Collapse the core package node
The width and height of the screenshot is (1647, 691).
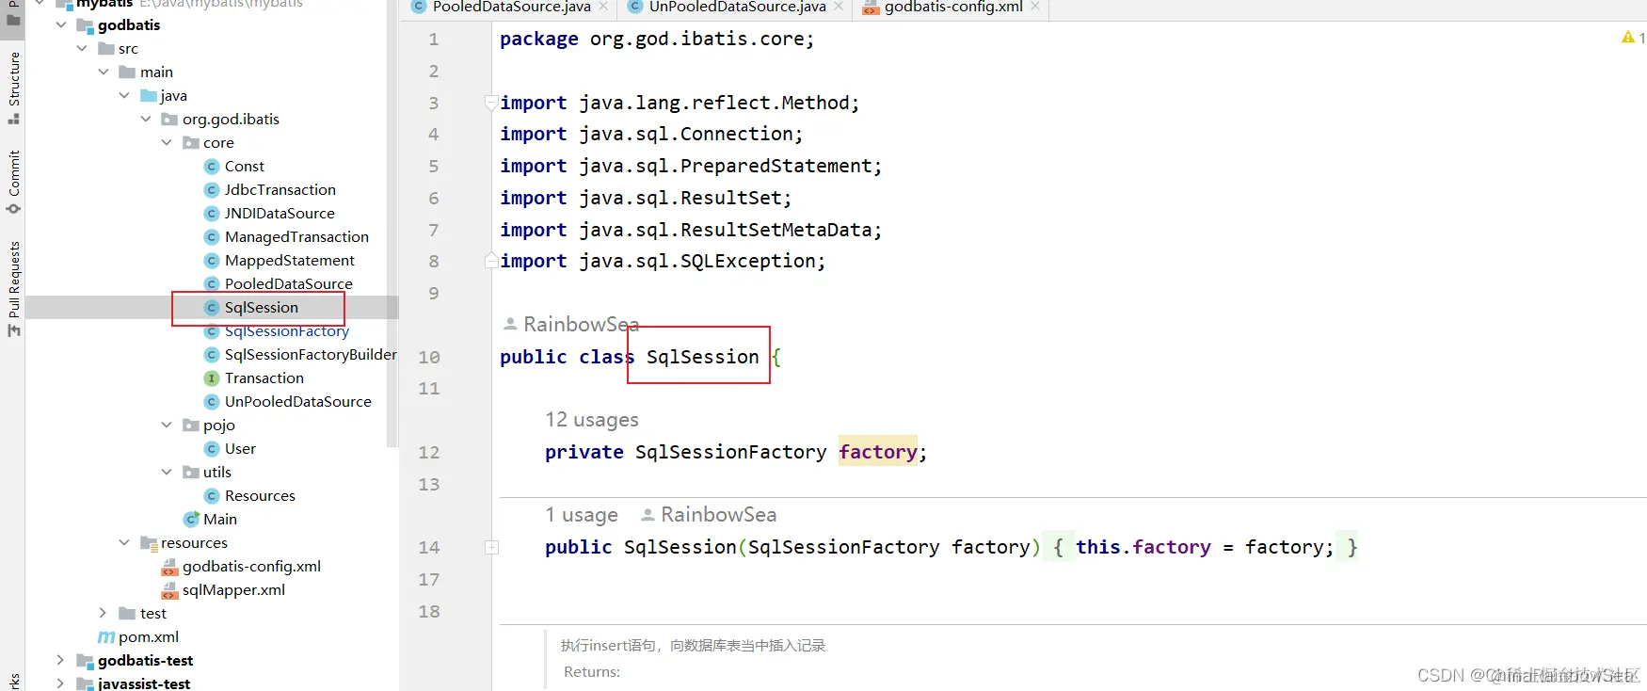(x=167, y=142)
